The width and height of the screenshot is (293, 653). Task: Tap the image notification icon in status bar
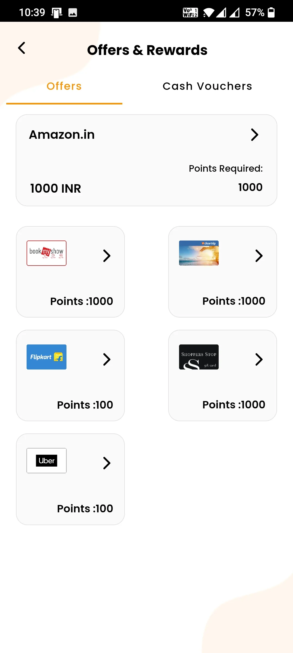coord(72,13)
